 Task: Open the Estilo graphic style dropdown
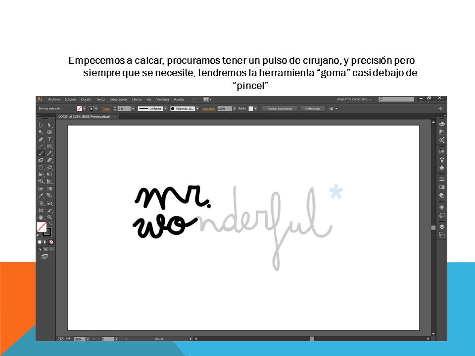[x=255, y=109]
